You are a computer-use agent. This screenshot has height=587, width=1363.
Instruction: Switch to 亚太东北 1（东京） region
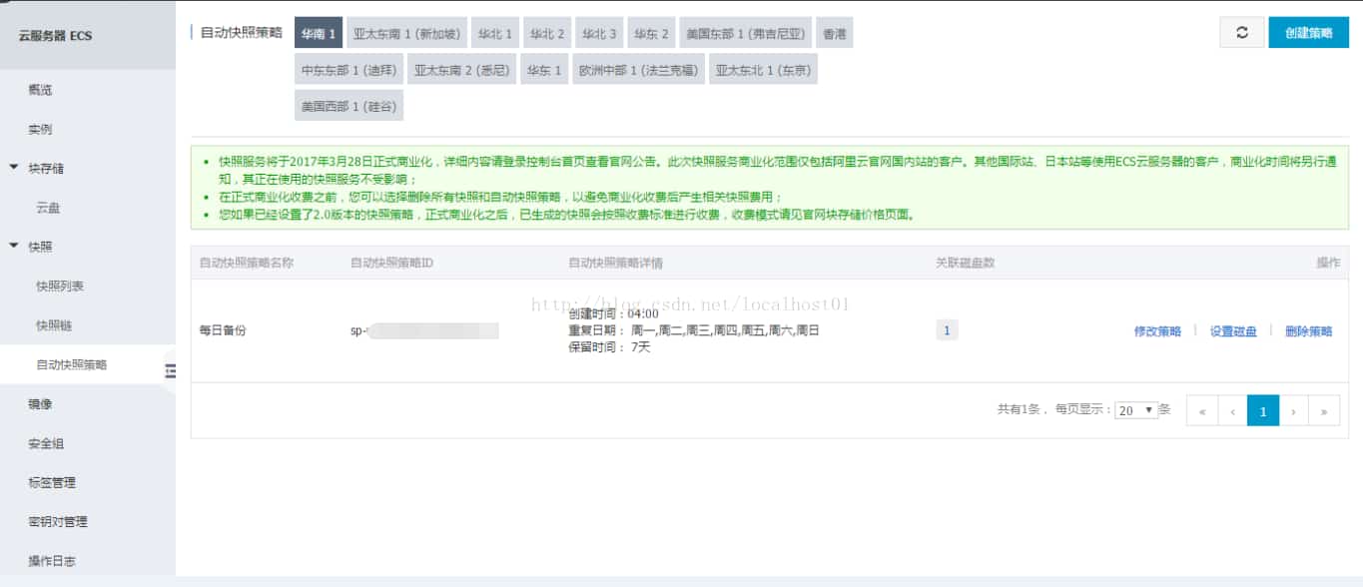point(763,69)
